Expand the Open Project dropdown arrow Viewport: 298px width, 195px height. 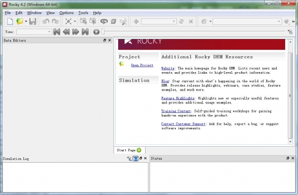26,21
